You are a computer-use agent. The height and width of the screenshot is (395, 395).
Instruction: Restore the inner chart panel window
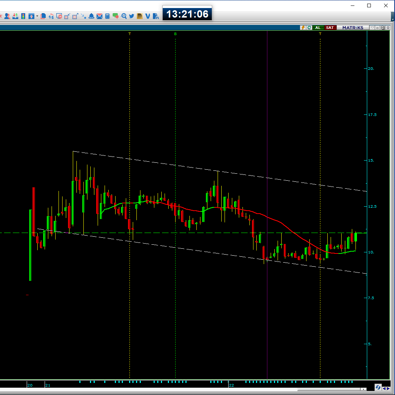coord(383,28)
